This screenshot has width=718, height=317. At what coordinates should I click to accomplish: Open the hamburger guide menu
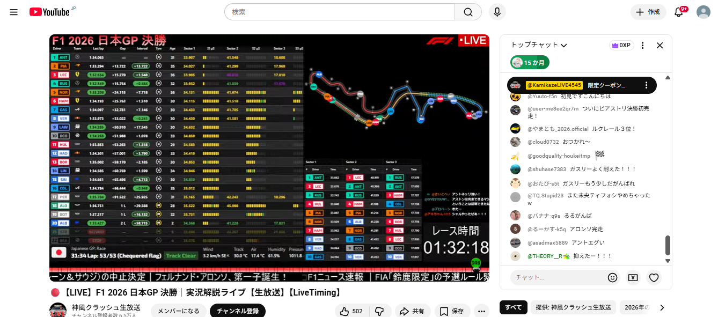pos(14,12)
